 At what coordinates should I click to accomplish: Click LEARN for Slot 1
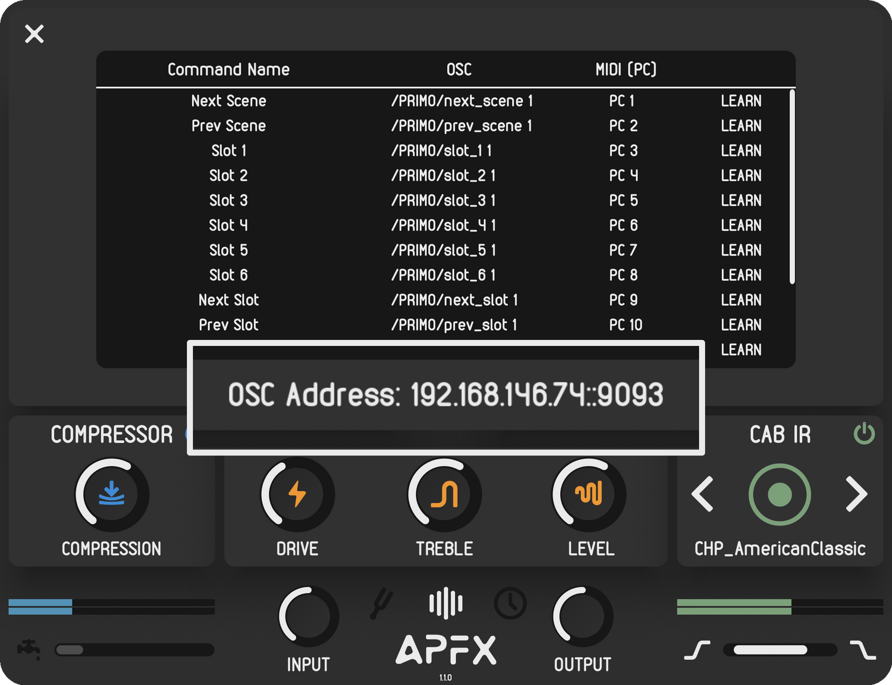(741, 151)
